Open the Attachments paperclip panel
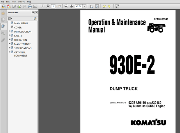Image resolution: width=180 pixels, height=133 pixels. tap(3, 40)
